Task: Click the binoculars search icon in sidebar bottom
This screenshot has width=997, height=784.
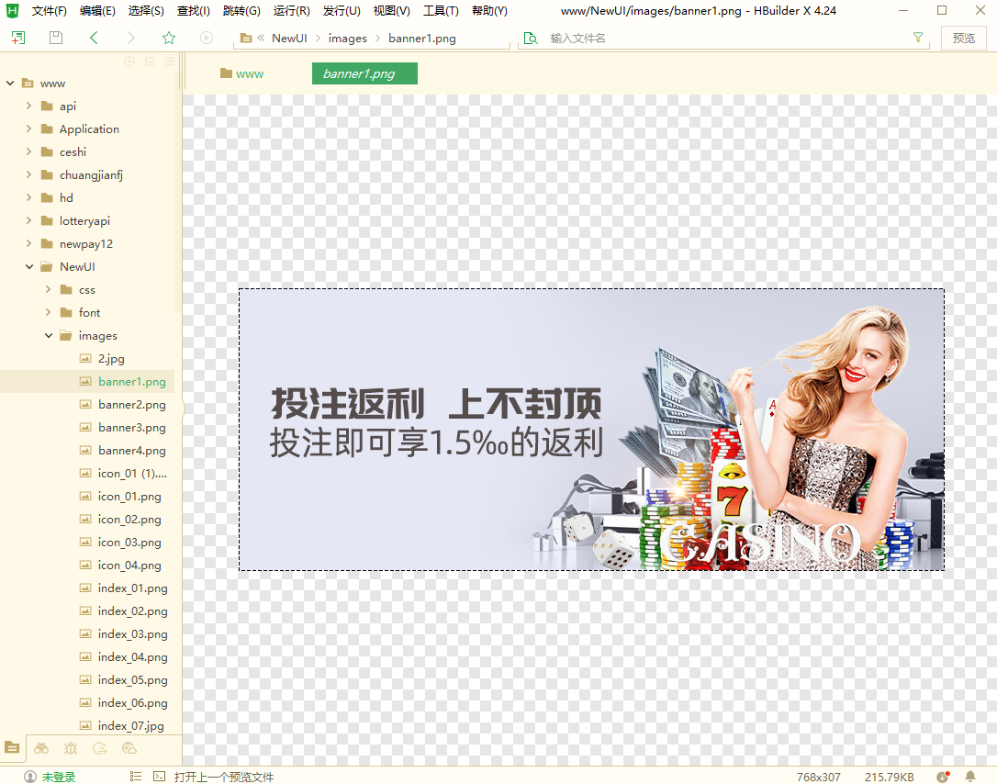Action: click(x=41, y=748)
